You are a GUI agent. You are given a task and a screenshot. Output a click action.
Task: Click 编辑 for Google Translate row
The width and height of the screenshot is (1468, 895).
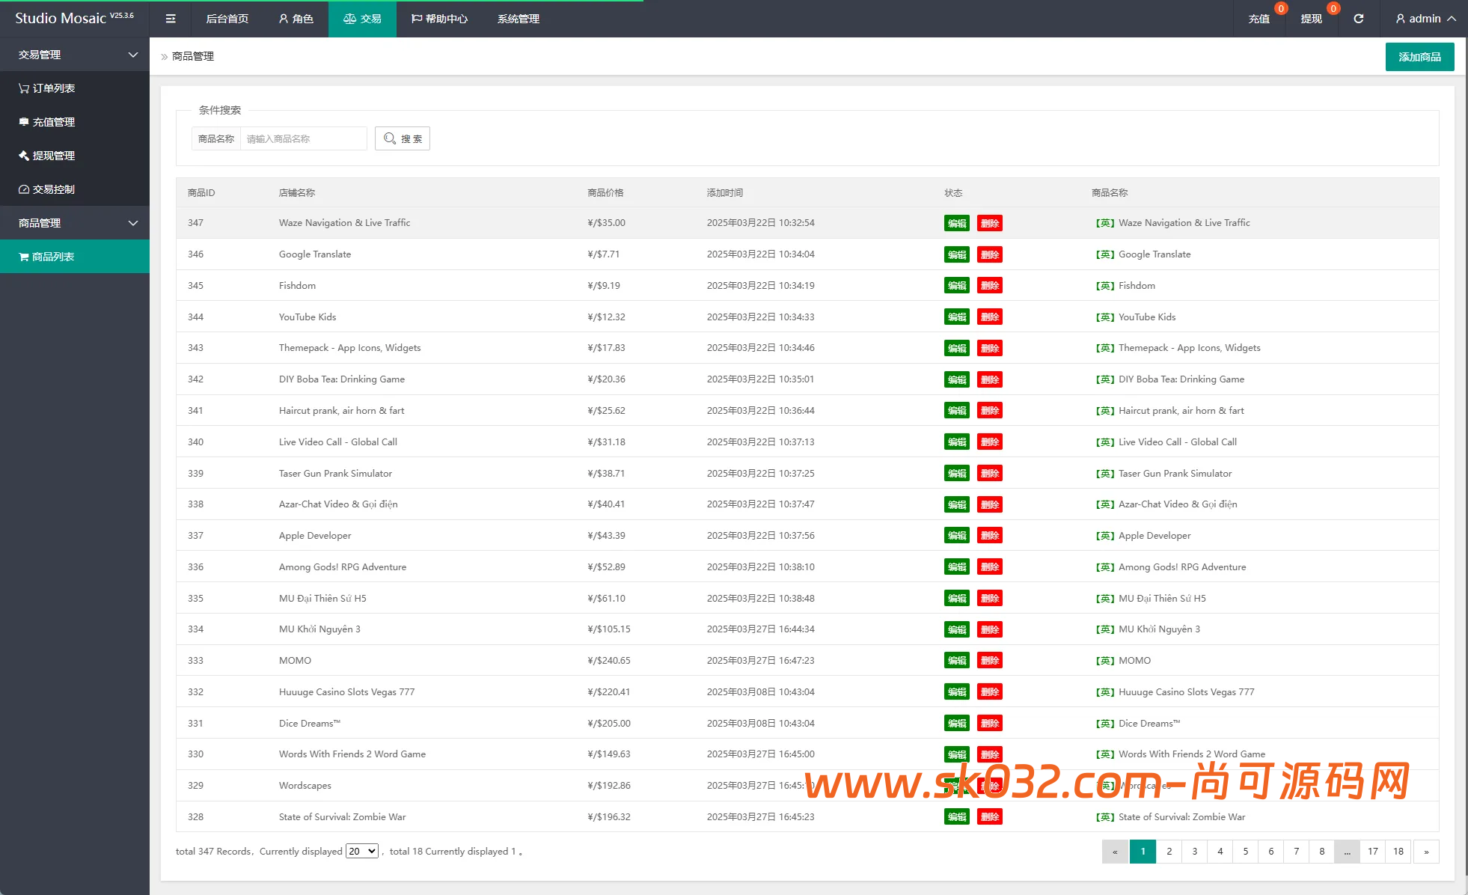pos(956,254)
